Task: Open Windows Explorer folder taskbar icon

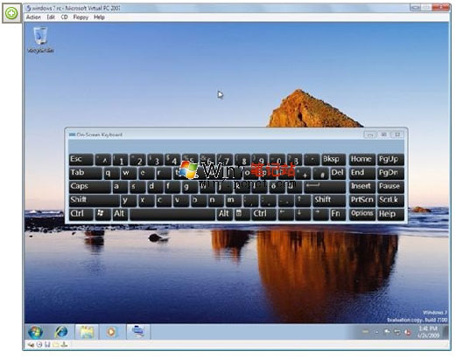Action: (x=87, y=332)
